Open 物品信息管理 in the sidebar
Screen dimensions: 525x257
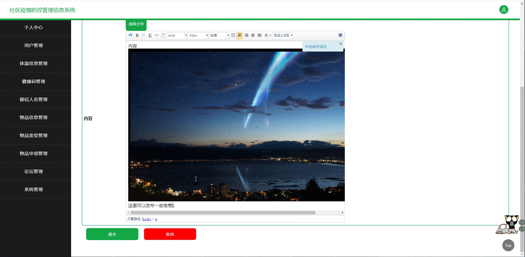point(34,117)
